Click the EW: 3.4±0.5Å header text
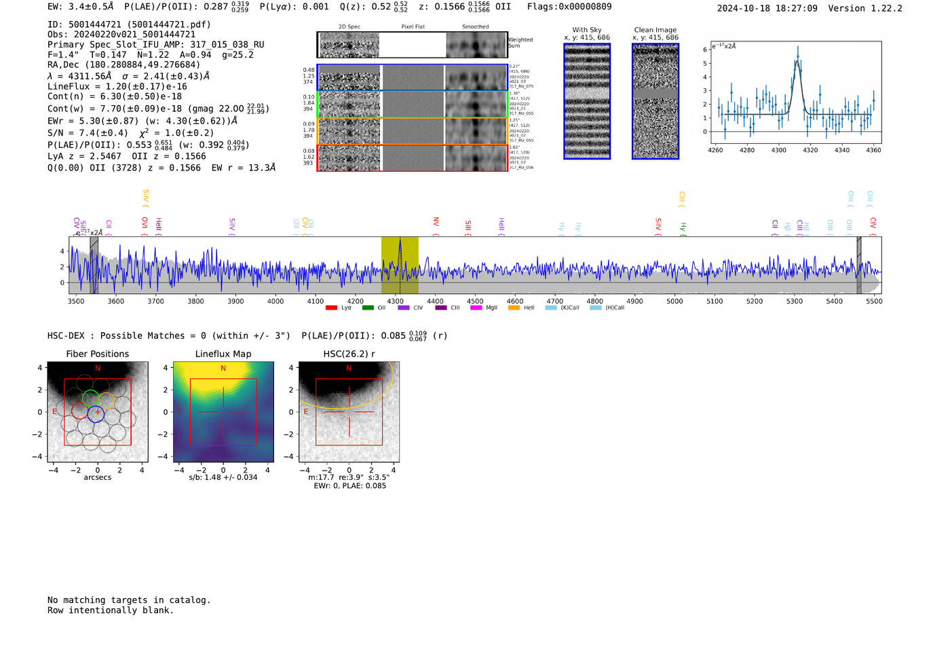Viewport: 950px width, 647px height. click(81, 7)
